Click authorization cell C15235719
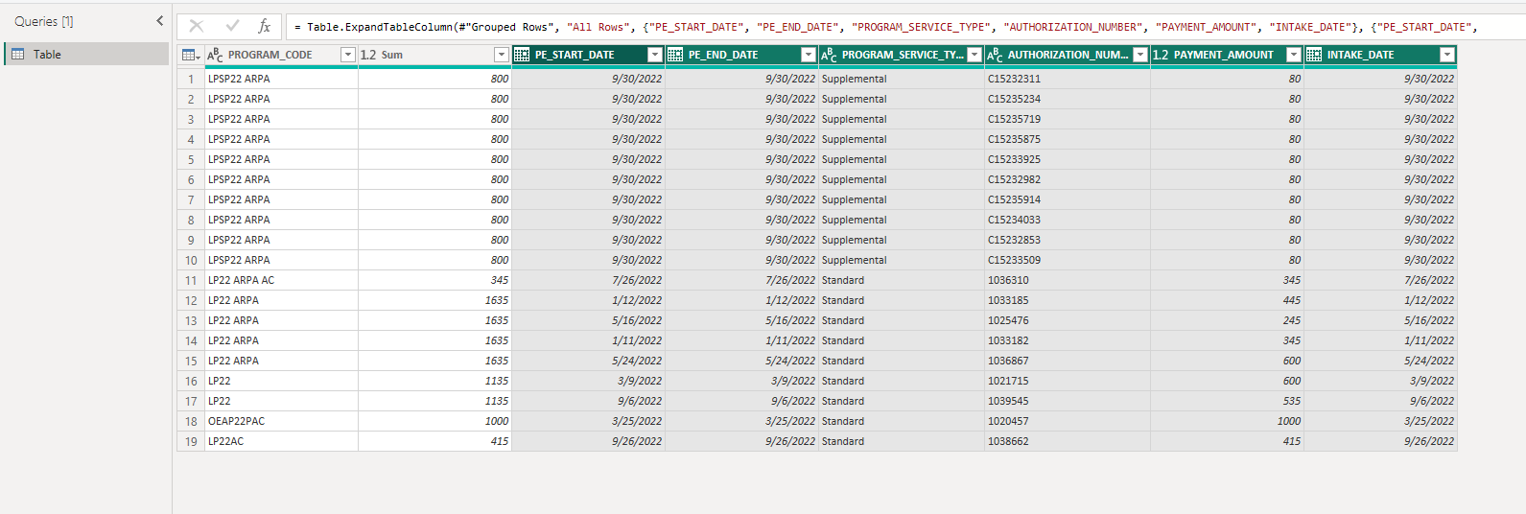Screen dimensions: 1526x514 click(1068, 119)
